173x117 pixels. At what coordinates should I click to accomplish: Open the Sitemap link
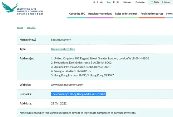127,2
